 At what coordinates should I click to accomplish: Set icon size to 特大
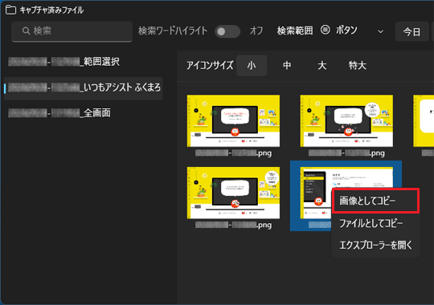pos(358,66)
